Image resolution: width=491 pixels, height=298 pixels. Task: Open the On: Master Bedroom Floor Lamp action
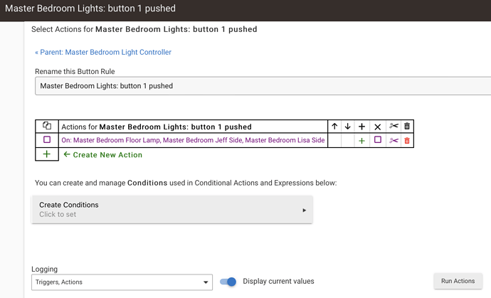coord(193,141)
